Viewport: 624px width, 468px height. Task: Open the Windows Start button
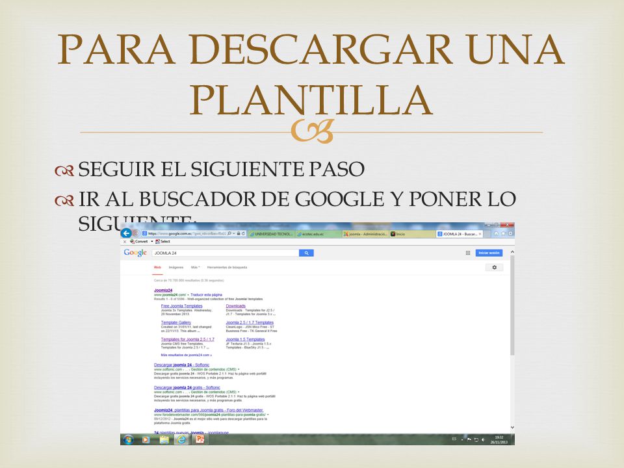pos(128,440)
